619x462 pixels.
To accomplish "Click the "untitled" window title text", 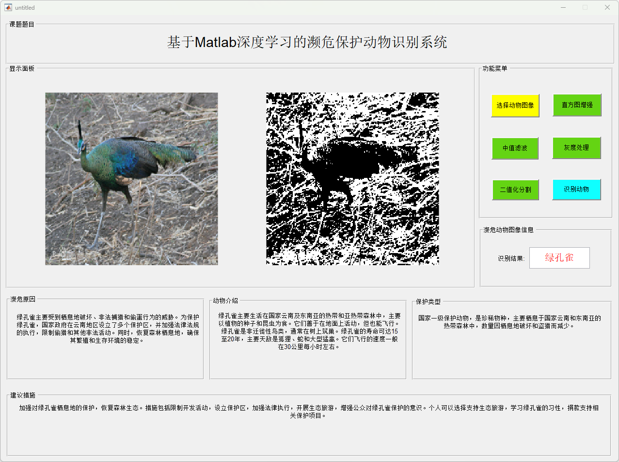I will pos(25,8).
